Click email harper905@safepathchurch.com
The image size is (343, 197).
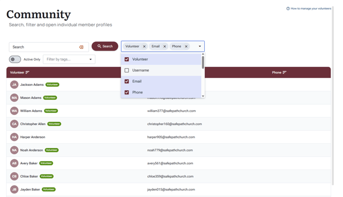(171, 137)
